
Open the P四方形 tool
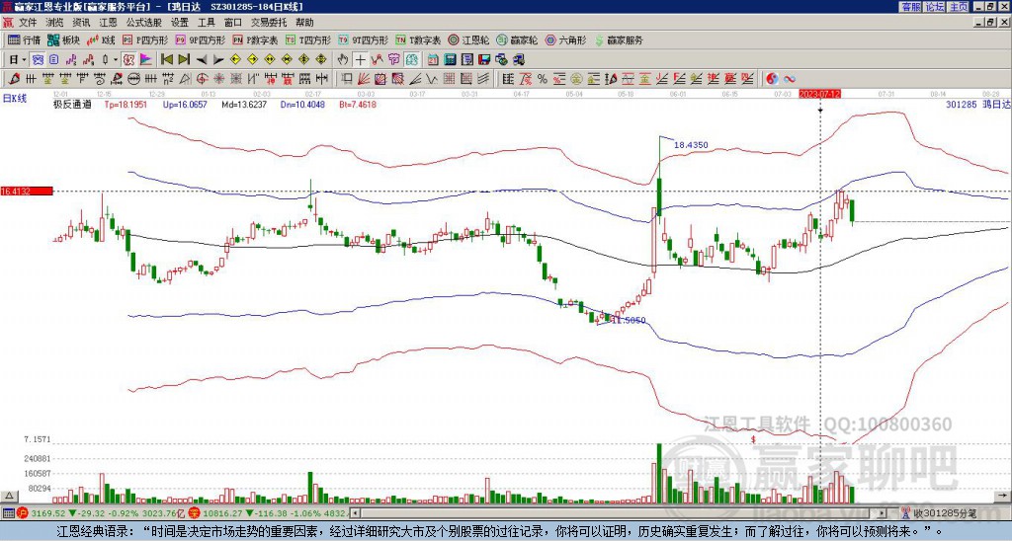145,39
